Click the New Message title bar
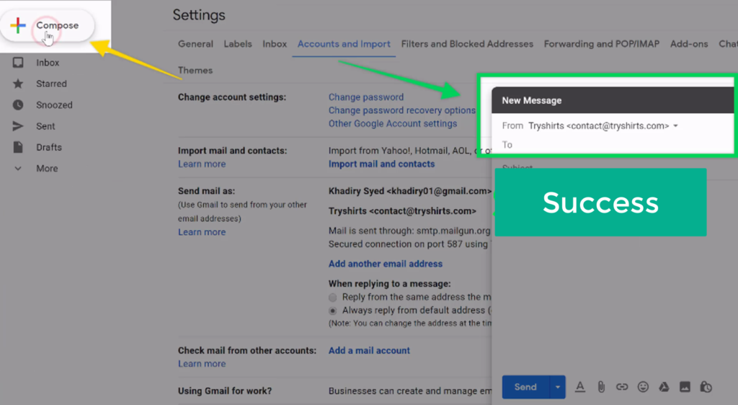The width and height of the screenshot is (738, 405). tap(613, 100)
